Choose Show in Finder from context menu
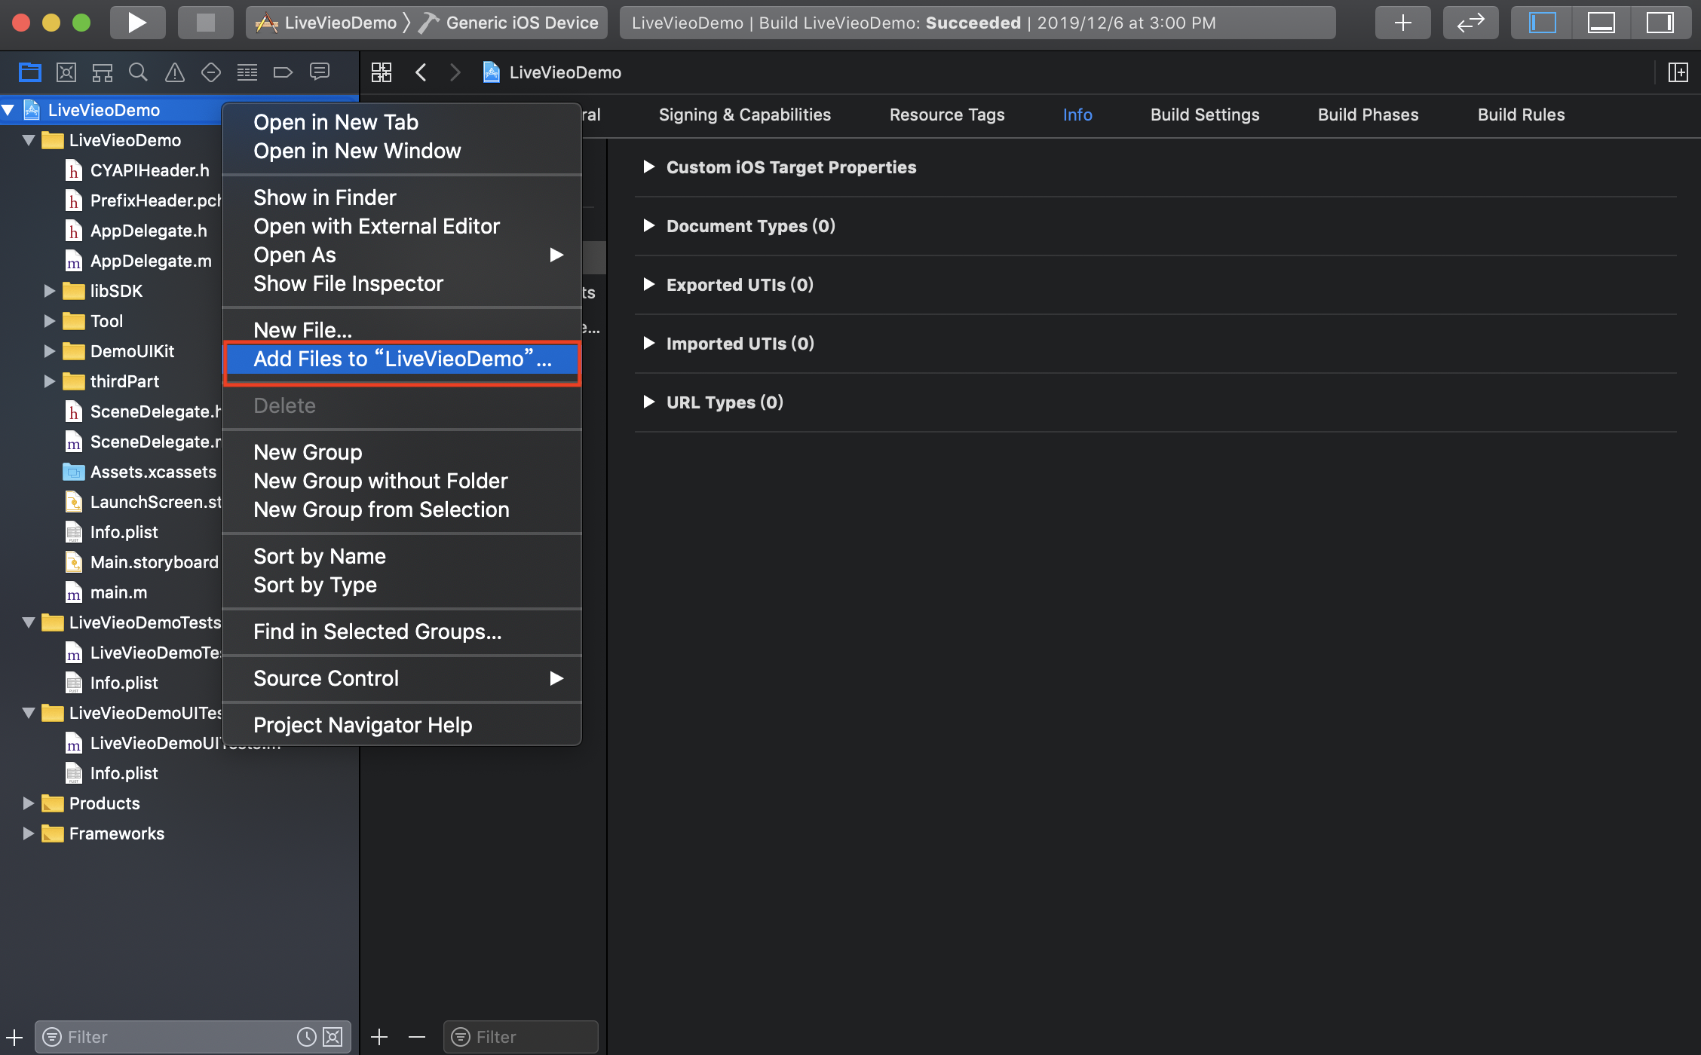 [x=324, y=197]
